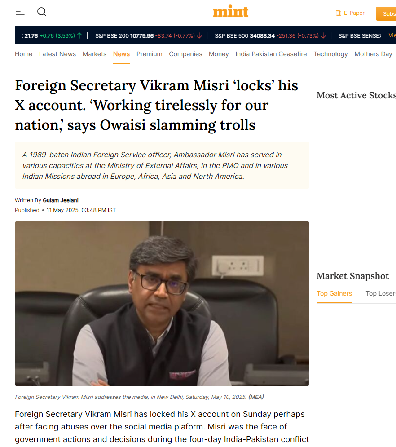Go to the Money section

pos(219,54)
